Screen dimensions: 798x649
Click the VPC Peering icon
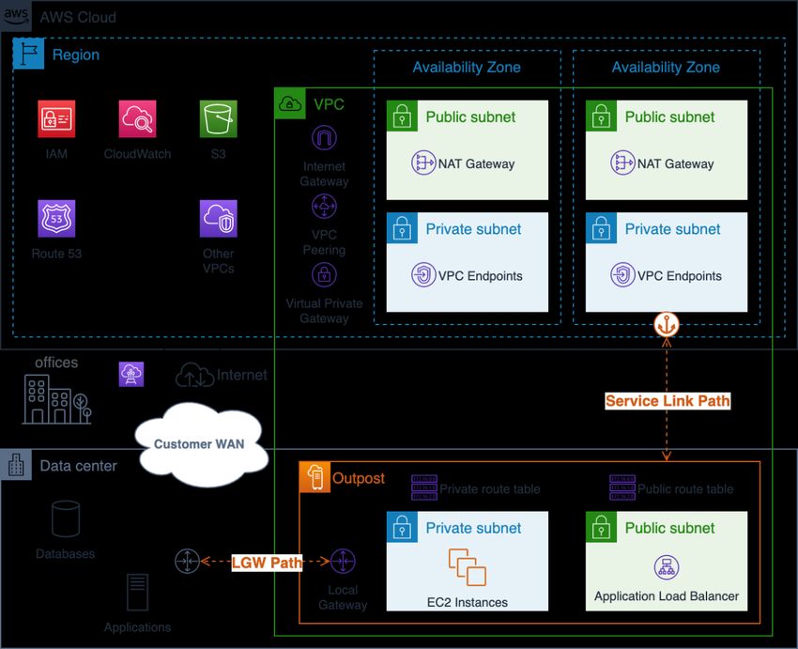(324, 206)
